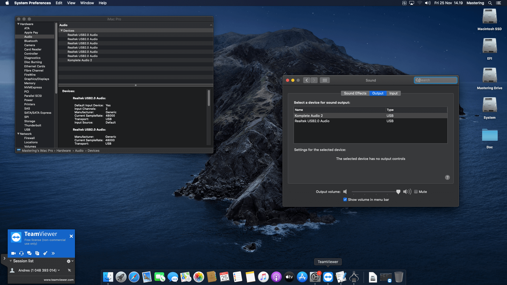Collapse the Devices disclosure triangle
Image resolution: width=507 pixels, height=285 pixels.
pos(62,30)
